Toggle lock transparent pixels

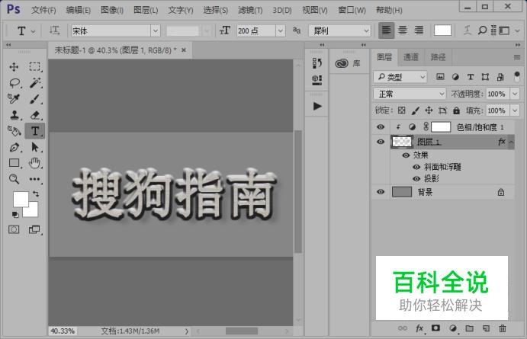pyautogui.click(x=401, y=110)
